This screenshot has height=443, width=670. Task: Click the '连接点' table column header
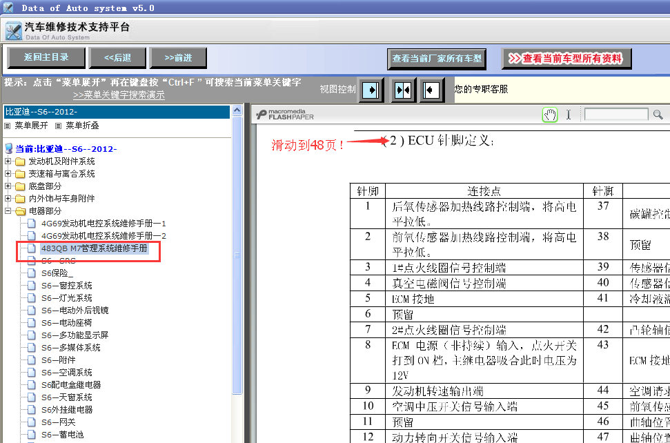pos(484,190)
